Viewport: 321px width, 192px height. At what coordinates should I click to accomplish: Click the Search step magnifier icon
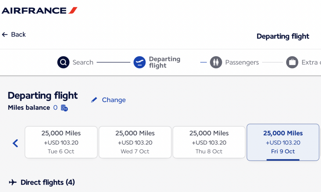tap(63, 62)
